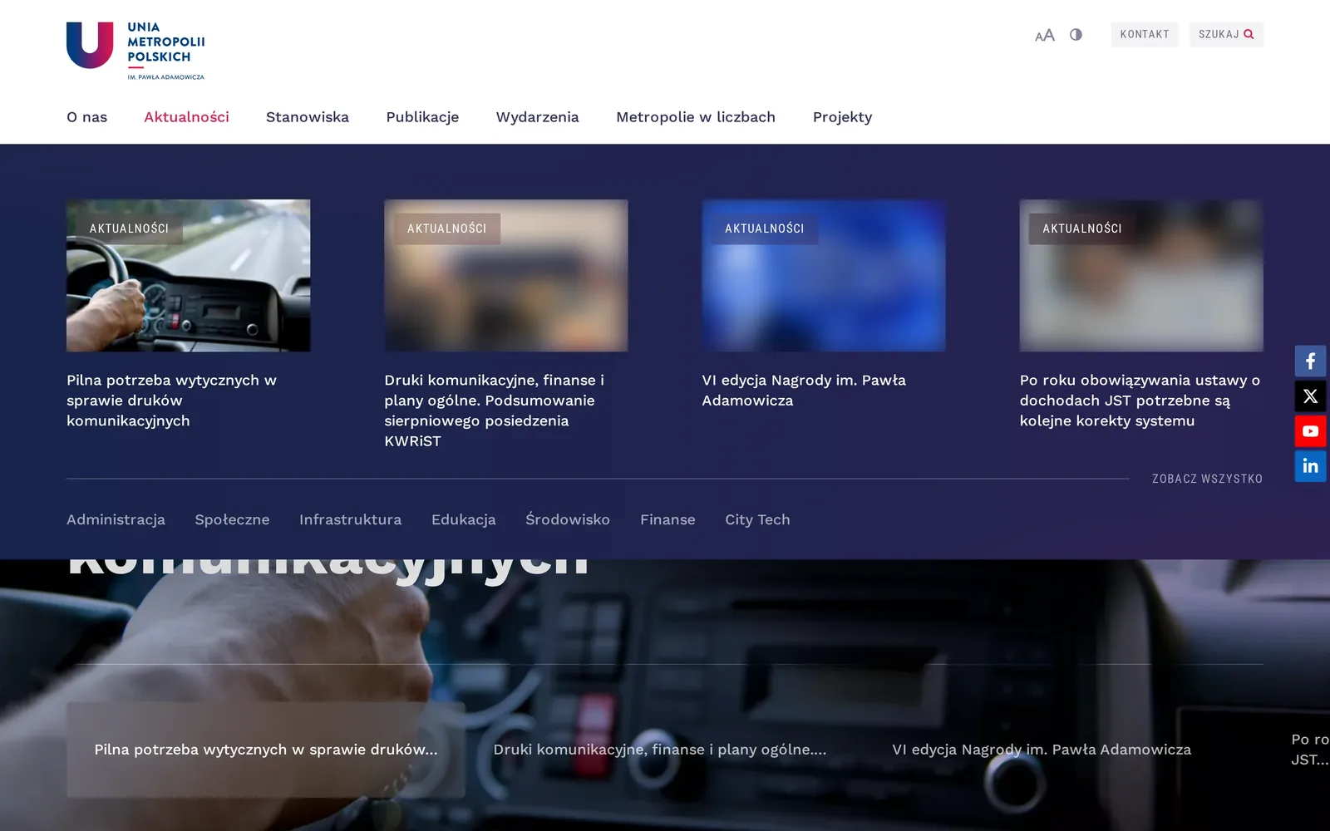Image resolution: width=1330 pixels, height=831 pixels.
Task: Click the blue thumbnail for Nagrody article
Action: click(x=824, y=275)
